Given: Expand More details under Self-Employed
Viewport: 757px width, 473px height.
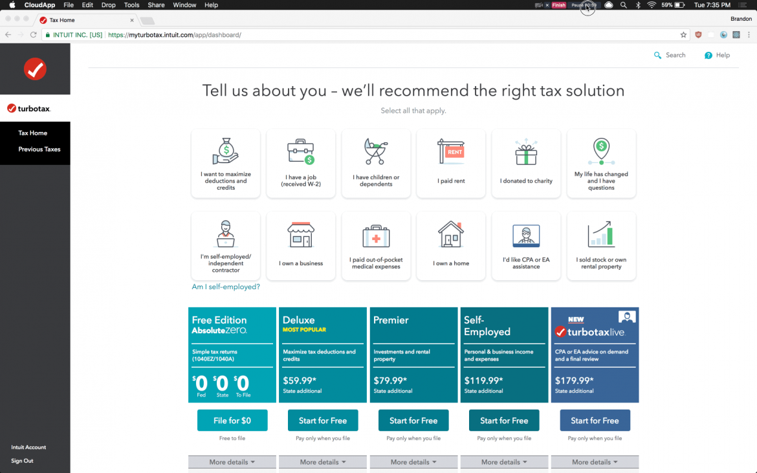Looking at the screenshot, I should (503, 461).
